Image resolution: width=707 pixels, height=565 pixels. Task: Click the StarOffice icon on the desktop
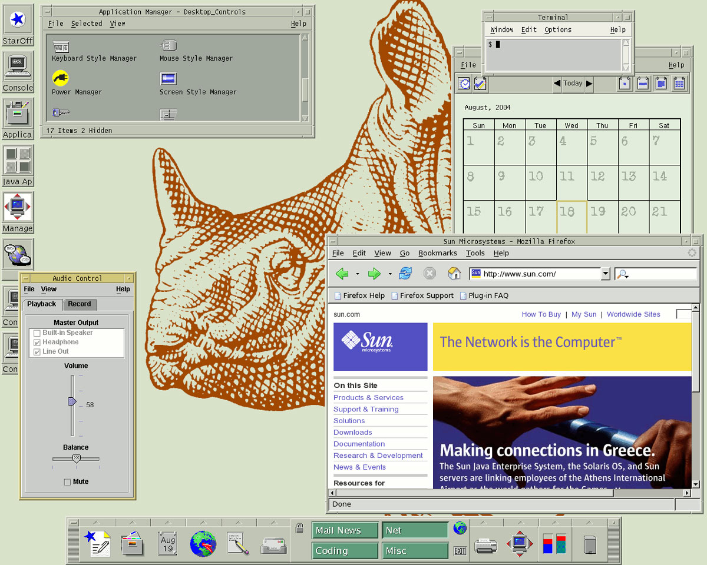[18, 19]
